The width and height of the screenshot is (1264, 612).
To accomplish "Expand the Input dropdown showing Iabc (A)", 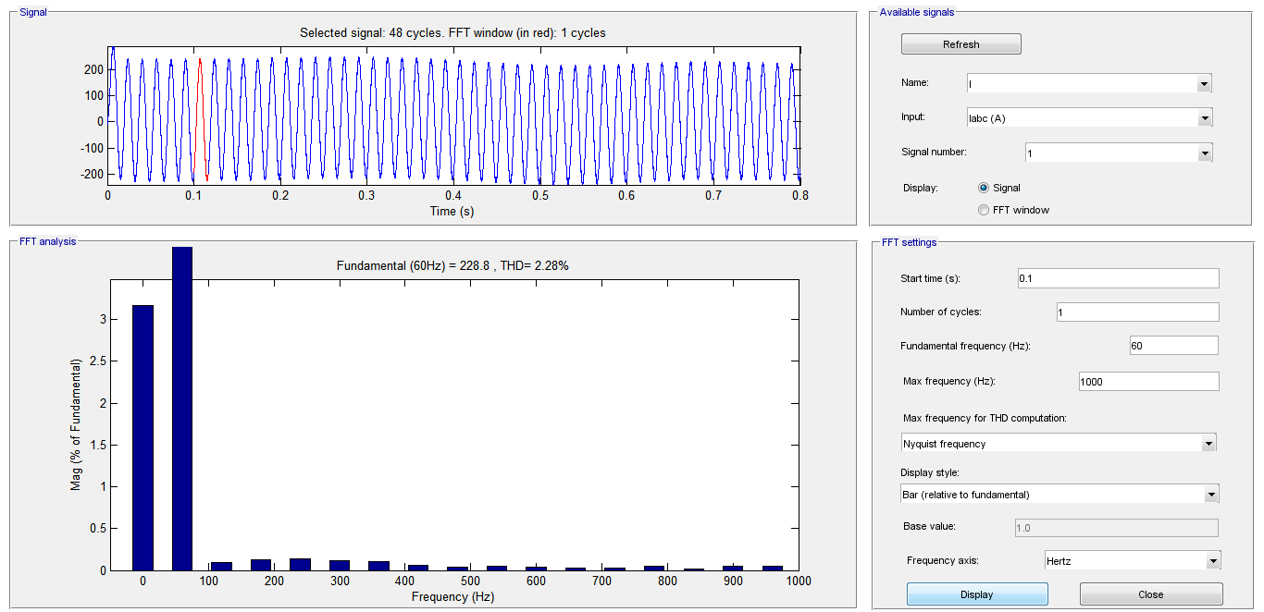I will tap(1088, 118).
